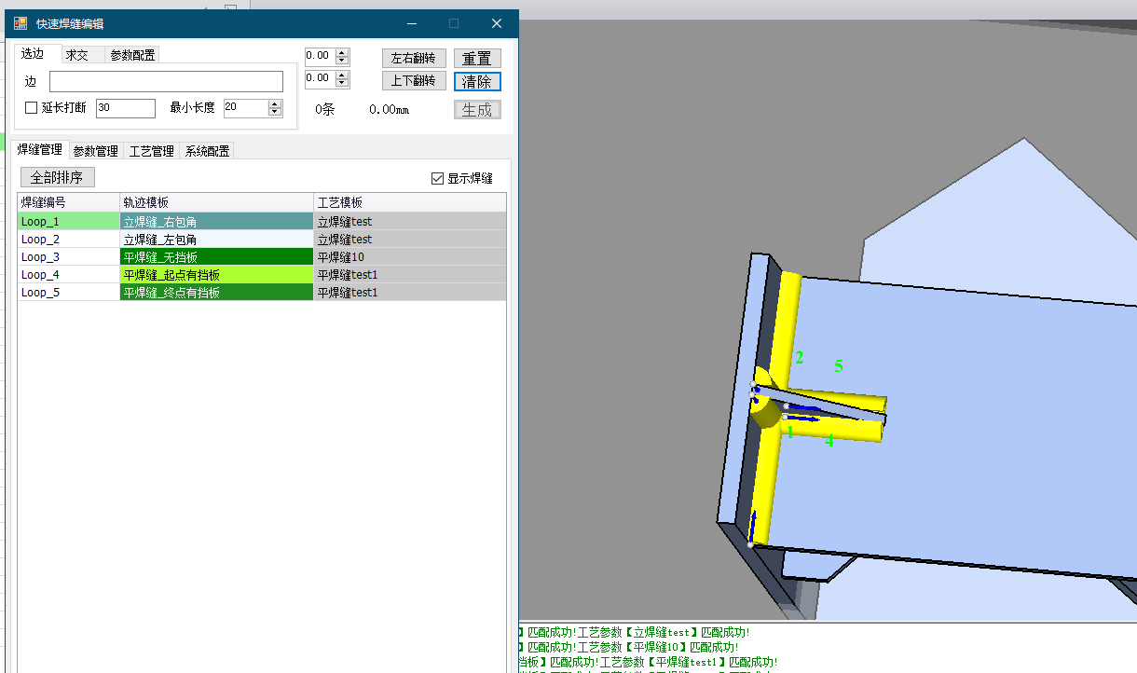Go to the 系统配置 tab
This screenshot has height=673, width=1137.
click(207, 151)
